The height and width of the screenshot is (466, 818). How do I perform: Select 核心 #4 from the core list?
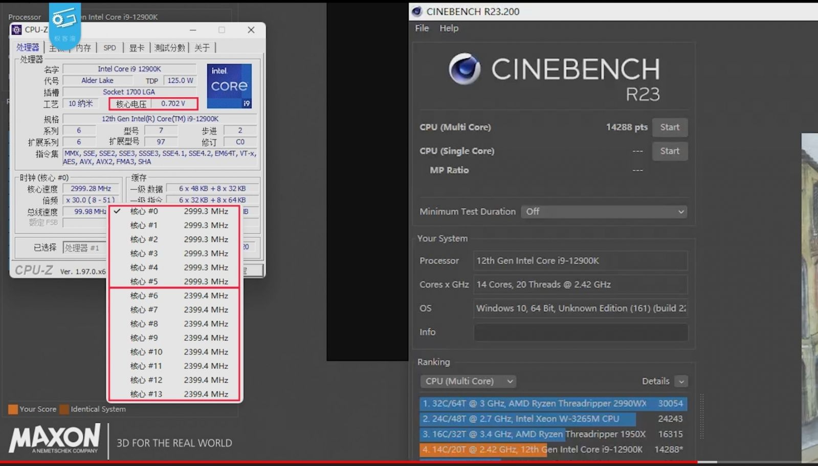click(x=174, y=268)
